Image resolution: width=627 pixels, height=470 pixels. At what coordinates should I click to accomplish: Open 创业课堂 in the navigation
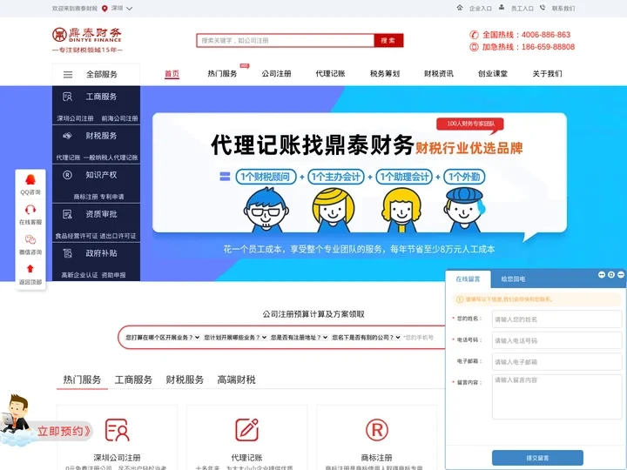pyautogui.click(x=493, y=73)
